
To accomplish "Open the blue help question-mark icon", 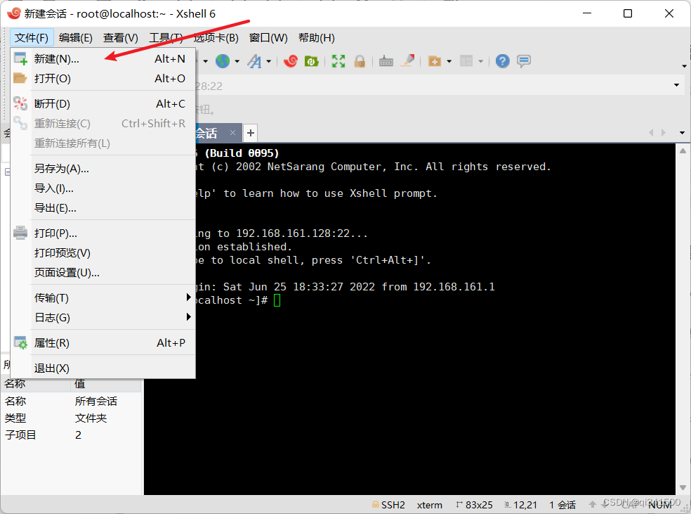I will click(x=502, y=61).
